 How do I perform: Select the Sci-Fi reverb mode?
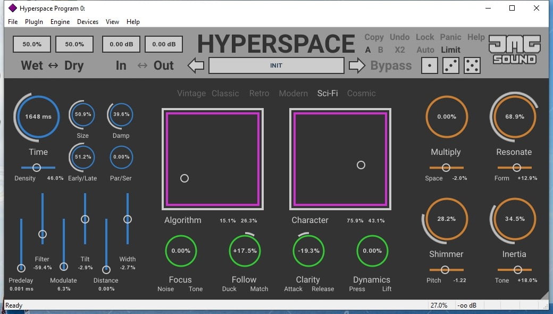pyautogui.click(x=328, y=93)
